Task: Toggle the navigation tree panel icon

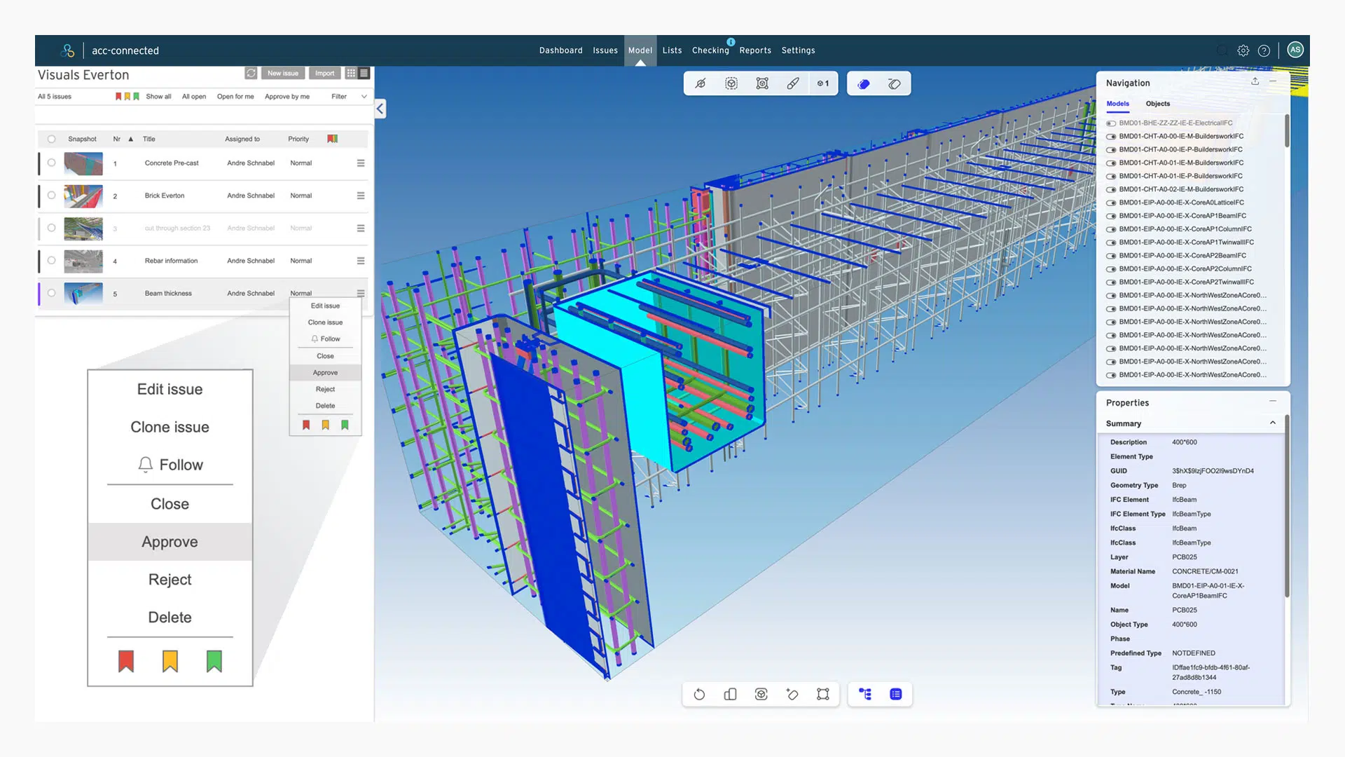Action: pyautogui.click(x=865, y=694)
